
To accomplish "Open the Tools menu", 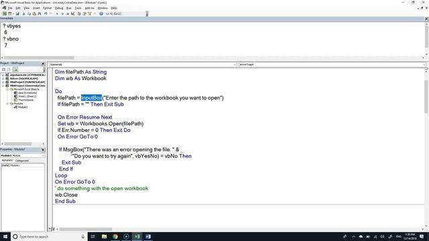I will click(78, 8).
